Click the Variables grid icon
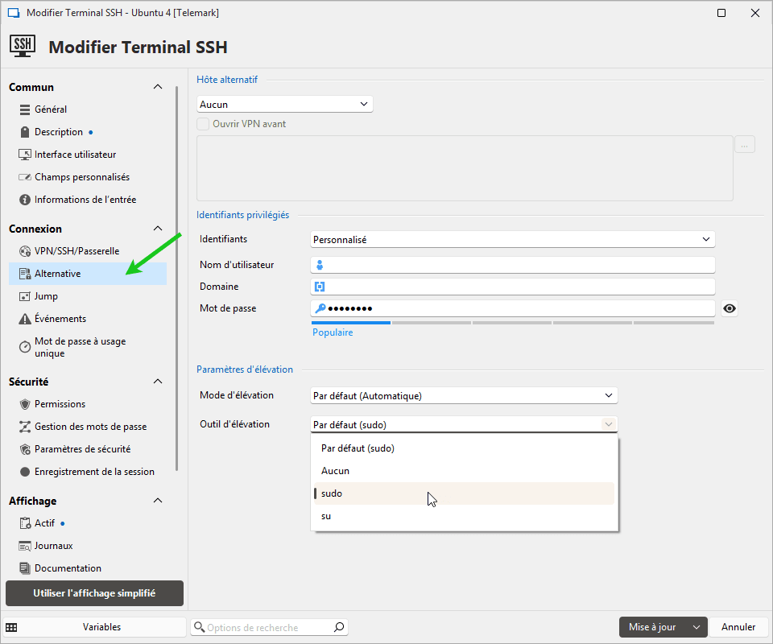The image size is (773, 644). [11, 627]
